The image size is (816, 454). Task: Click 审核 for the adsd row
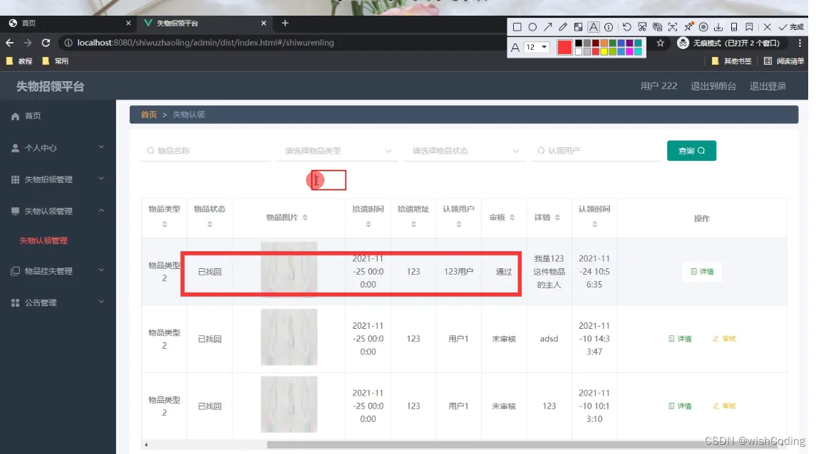724,339
